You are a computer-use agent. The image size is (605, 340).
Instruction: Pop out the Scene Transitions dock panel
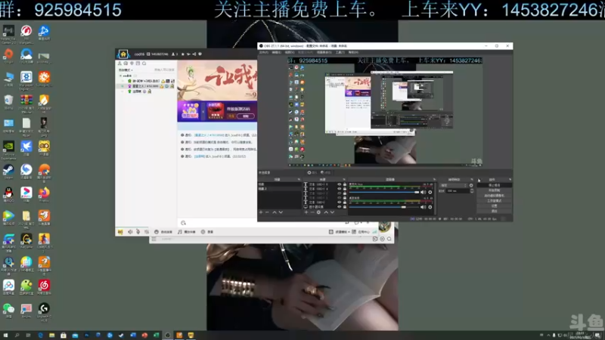pos(471,179)
